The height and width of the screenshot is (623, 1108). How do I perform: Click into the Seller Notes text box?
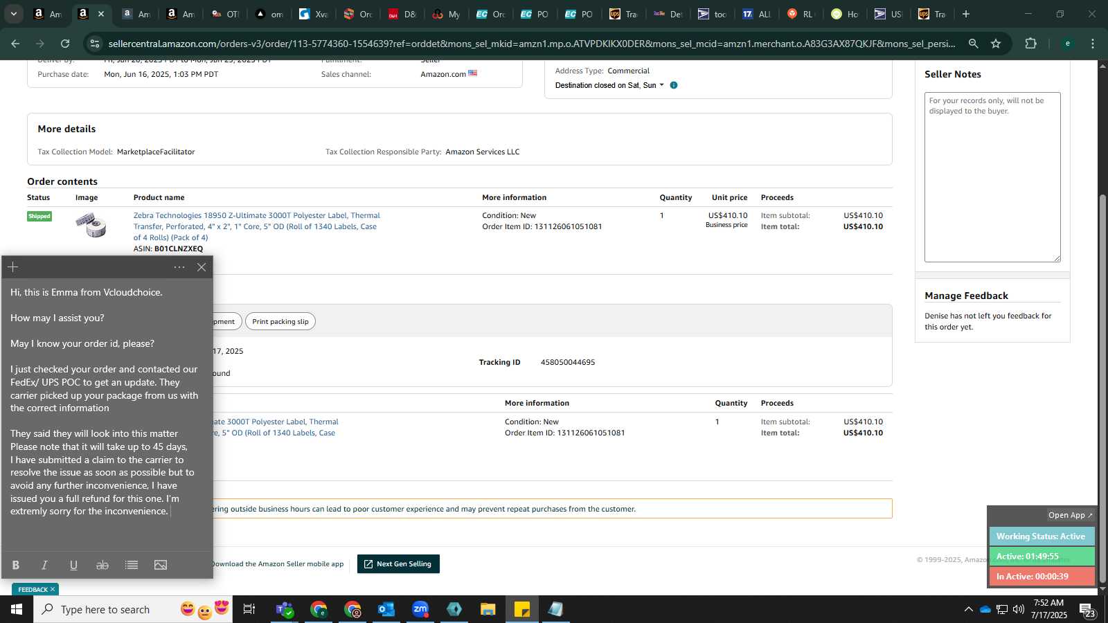pyautogui.click(x=992, y=177)
